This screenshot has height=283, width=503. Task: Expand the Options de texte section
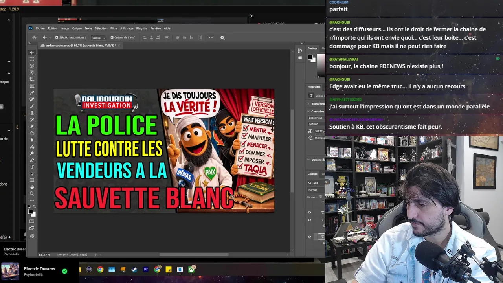click(308, 160)
